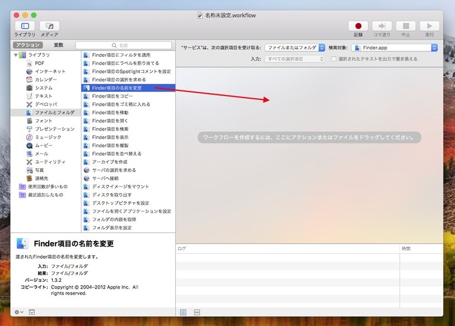
Task: Select the Finder項目をコピー action
Action: 112,96
